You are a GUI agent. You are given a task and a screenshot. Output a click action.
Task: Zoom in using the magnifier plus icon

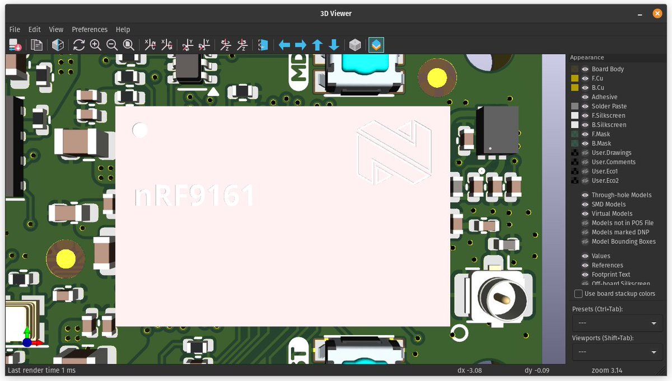pos(95,45)
